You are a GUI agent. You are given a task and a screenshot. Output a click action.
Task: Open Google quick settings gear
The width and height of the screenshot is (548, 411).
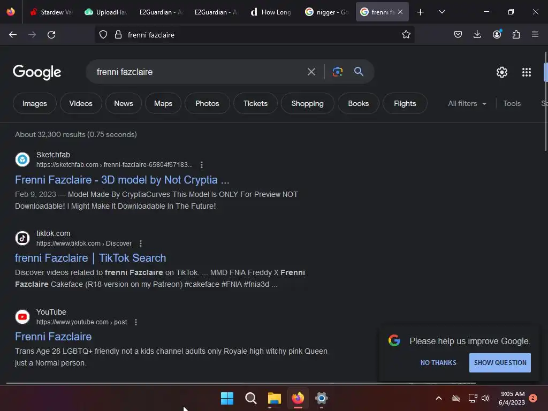502,72
